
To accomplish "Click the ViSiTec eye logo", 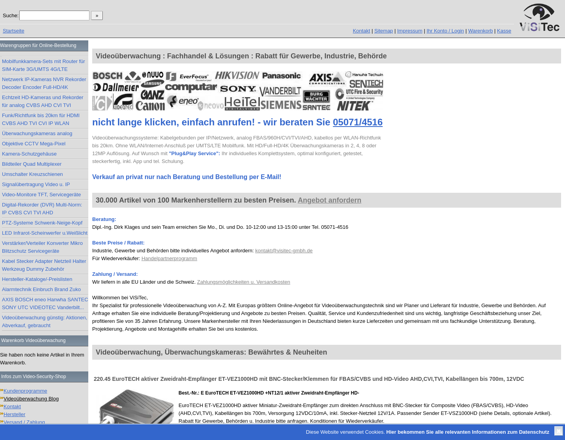I will click(539, 18).
